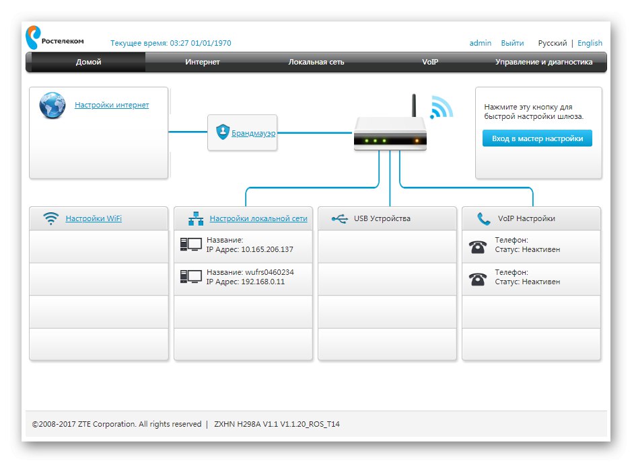The width and height of the screenshot is (632, 463).
Task: Open the Брандмауэр link
Action: tap(254, 133)
